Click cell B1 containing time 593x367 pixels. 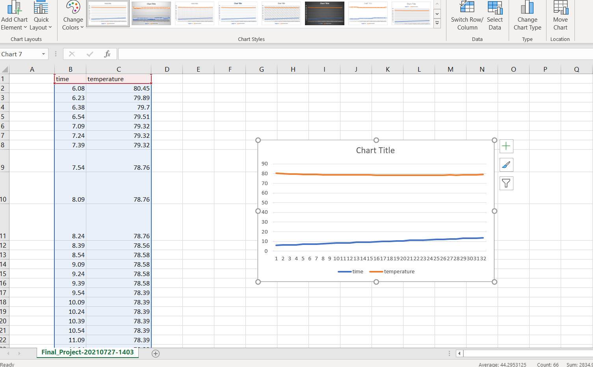click(x=71, y=79)
